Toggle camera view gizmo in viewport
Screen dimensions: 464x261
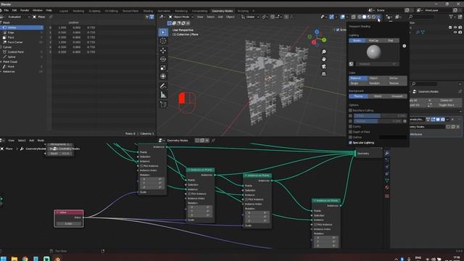click(x=324, y=67)
